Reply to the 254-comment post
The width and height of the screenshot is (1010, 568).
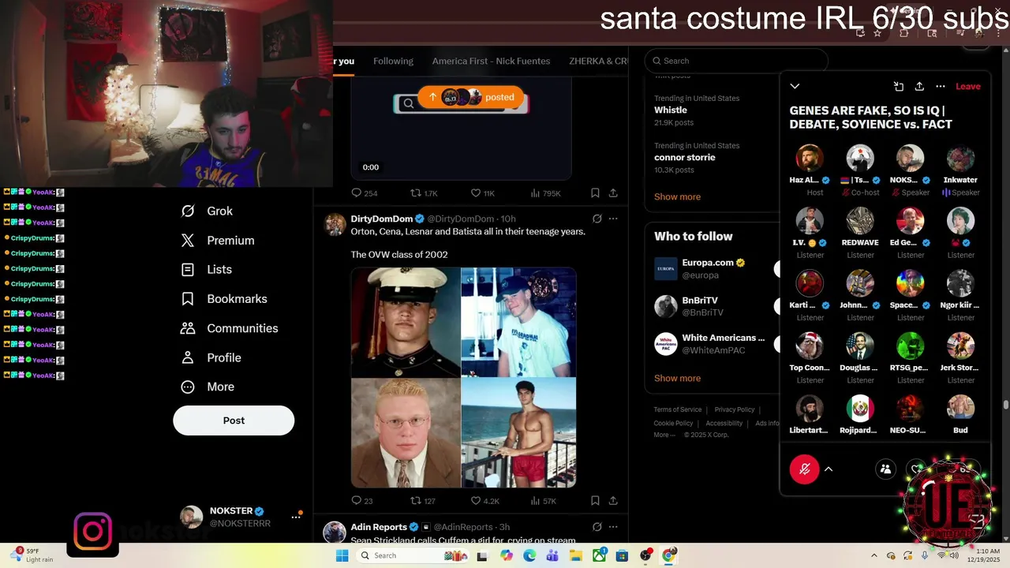(365, 193)
